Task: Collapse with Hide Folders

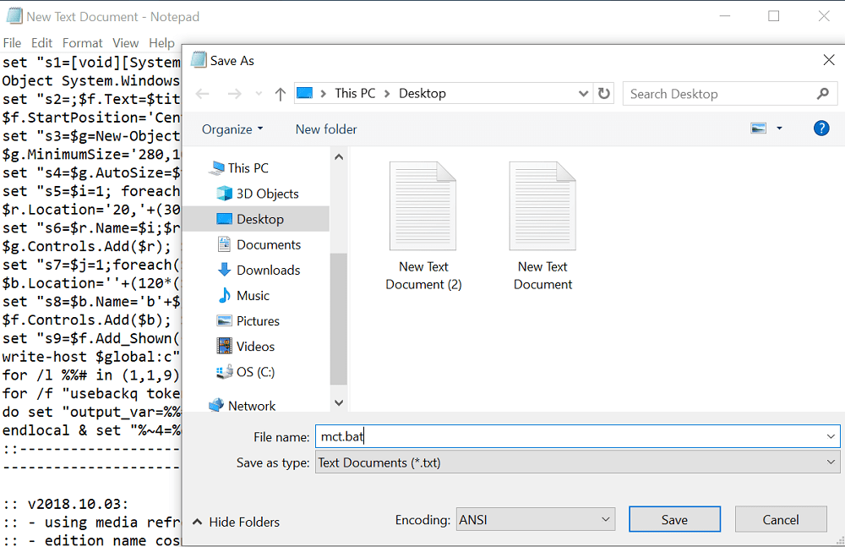Action: tap(236, 522)
